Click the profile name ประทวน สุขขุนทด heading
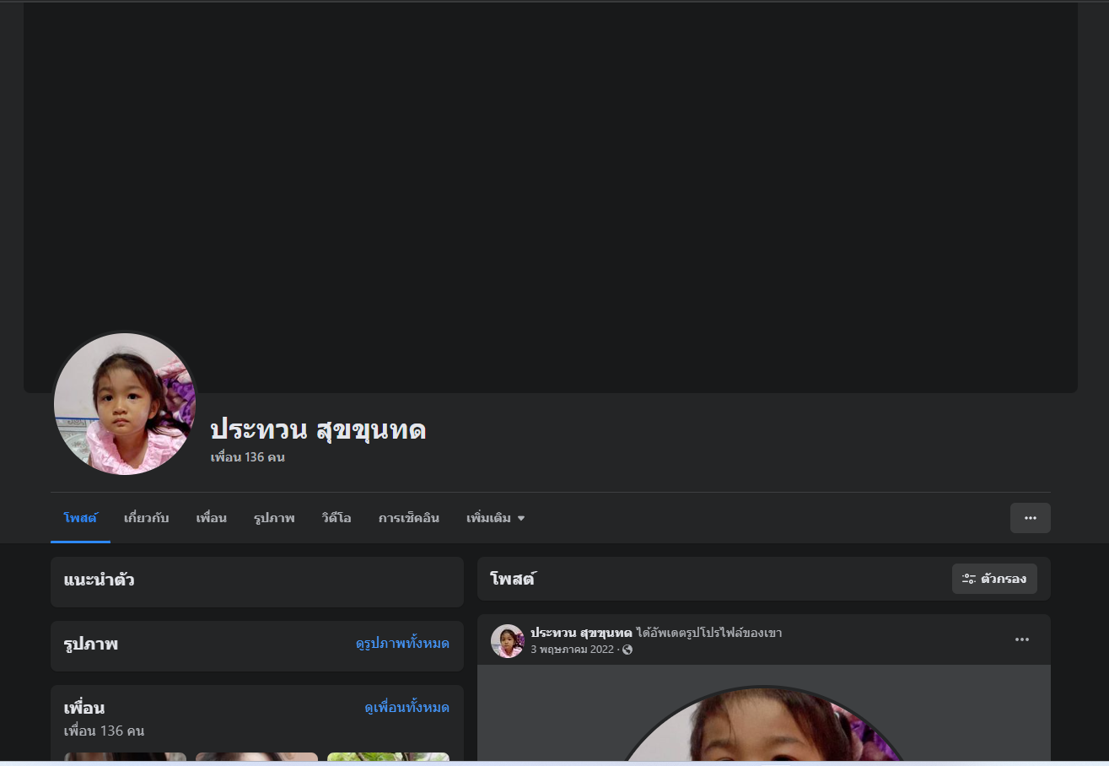This screenshot has width=1109, height=766. [x=318, y=430]
